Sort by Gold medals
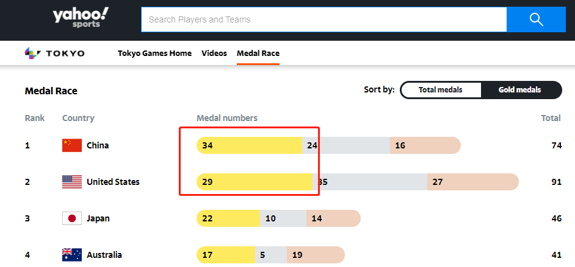Viewport: 575px width, 267px height. click(x=519, y=90)
